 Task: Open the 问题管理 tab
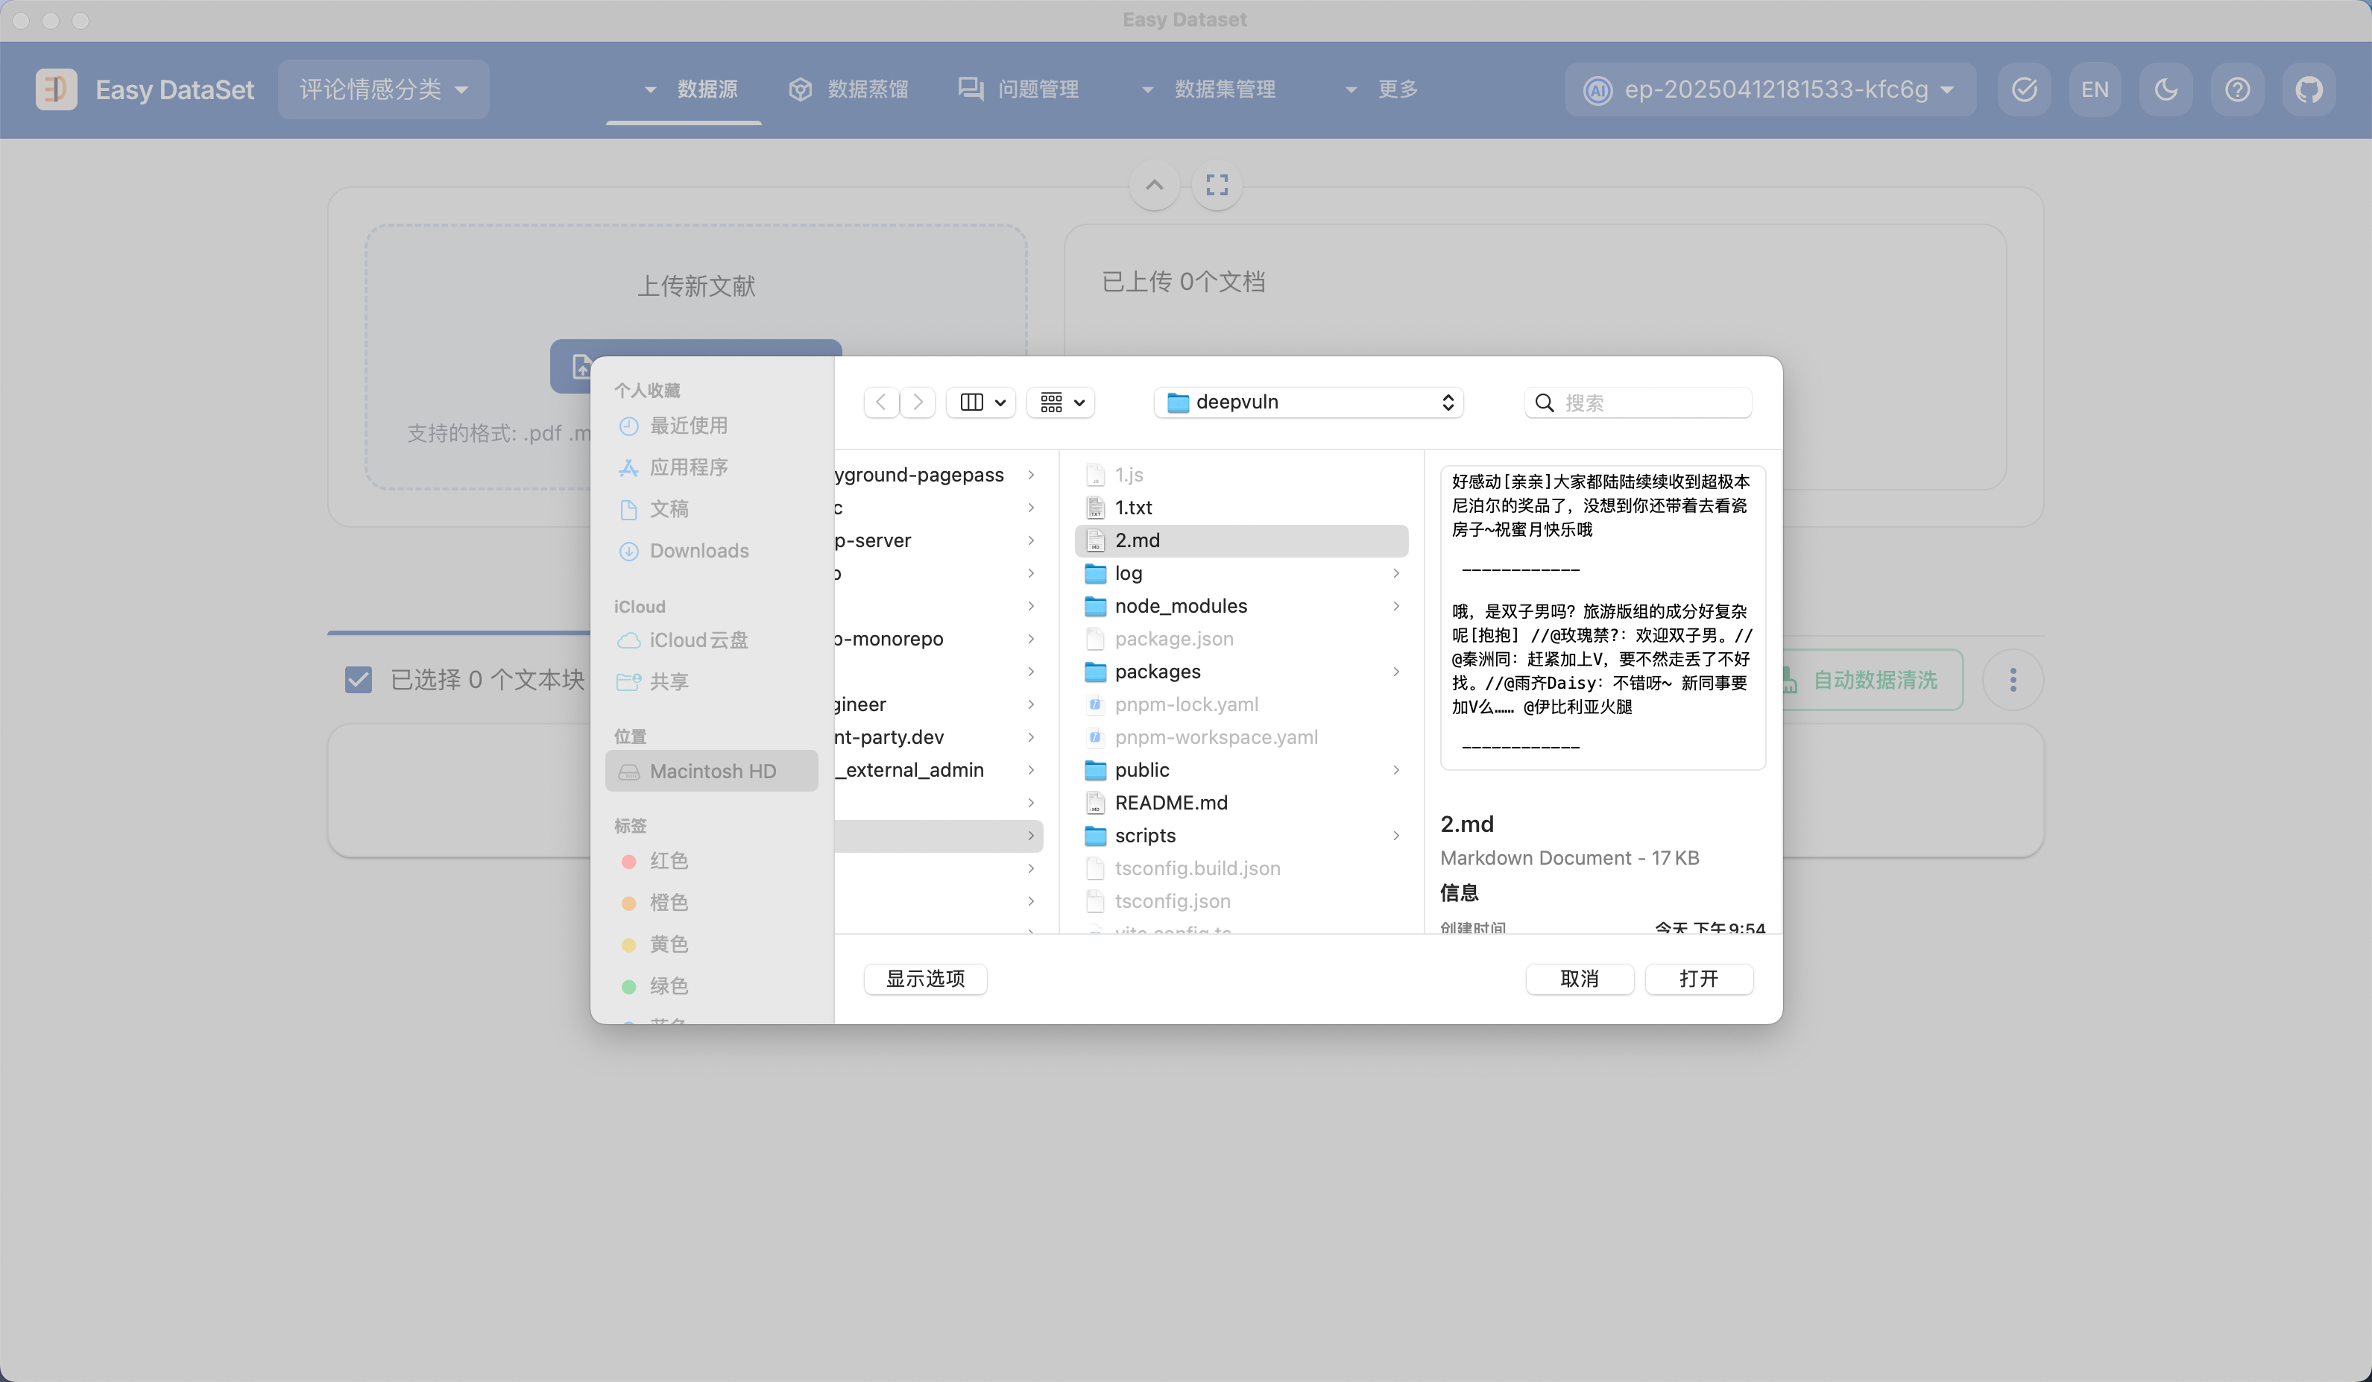1020,89
